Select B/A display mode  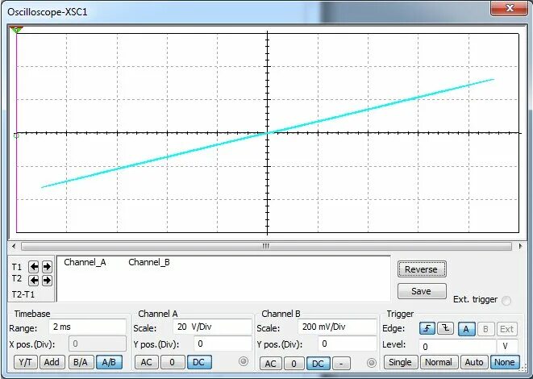[81, 362]
